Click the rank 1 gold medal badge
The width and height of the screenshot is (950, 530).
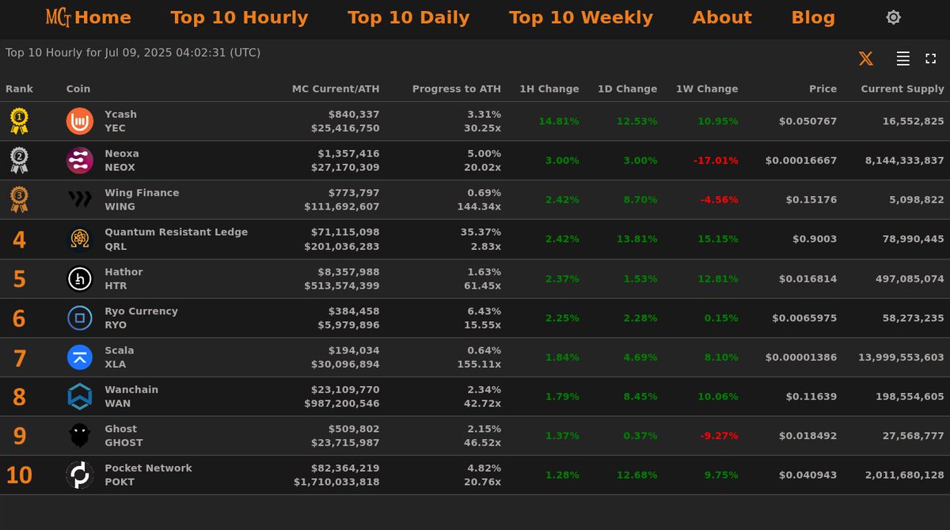[x=20, y=121]
